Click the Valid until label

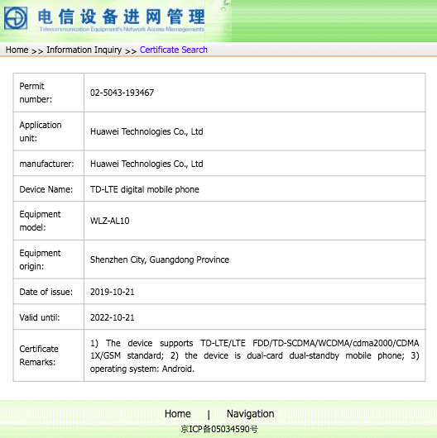coord(40,317)
